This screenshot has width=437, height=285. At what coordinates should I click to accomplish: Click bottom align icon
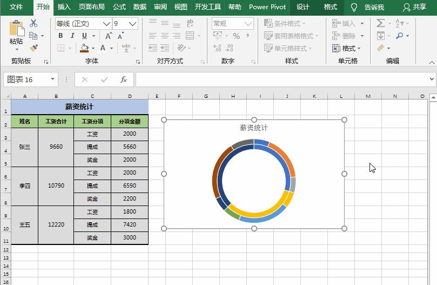(x=177, y=24)
